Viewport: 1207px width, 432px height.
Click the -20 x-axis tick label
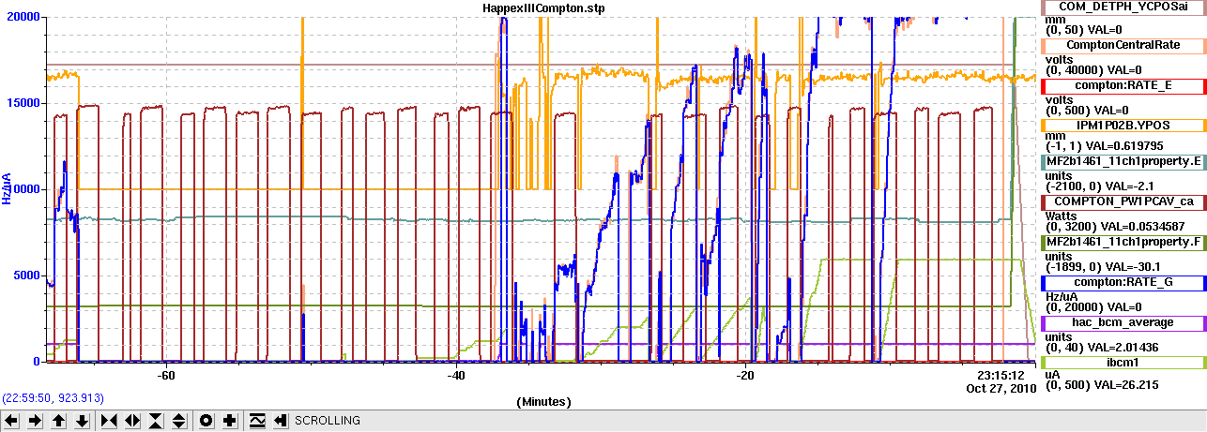(745, 376)
